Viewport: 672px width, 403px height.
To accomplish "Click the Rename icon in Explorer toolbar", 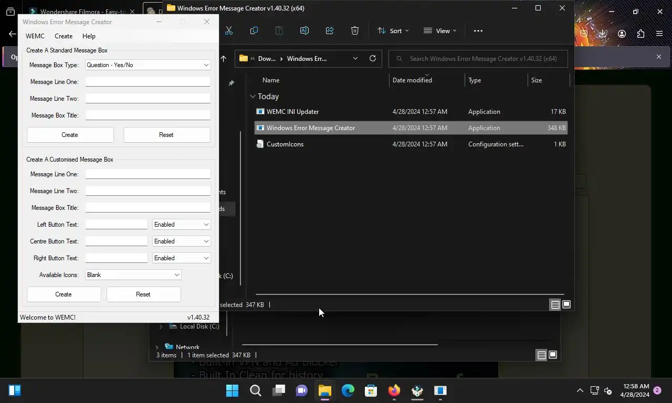I will pyautogui.click(x=304, y=30).
